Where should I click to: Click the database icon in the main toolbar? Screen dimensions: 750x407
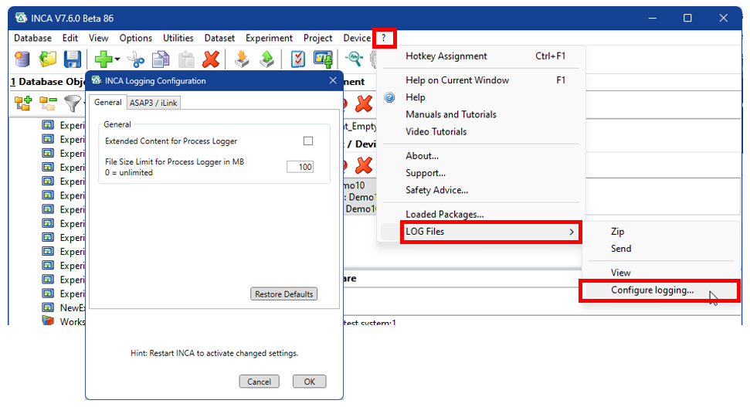(x=22, y=59)
